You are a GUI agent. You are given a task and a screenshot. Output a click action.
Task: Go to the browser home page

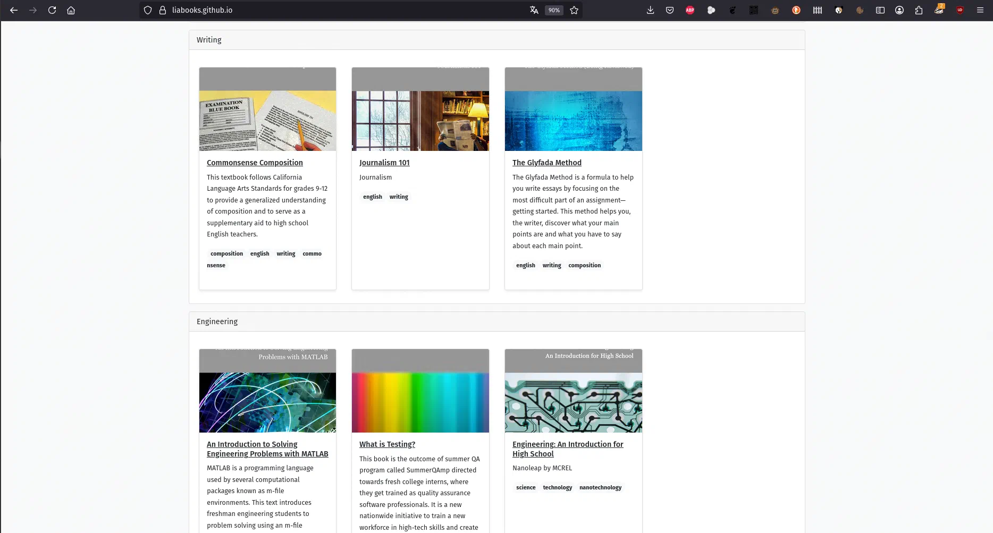(x=71, y=10)
